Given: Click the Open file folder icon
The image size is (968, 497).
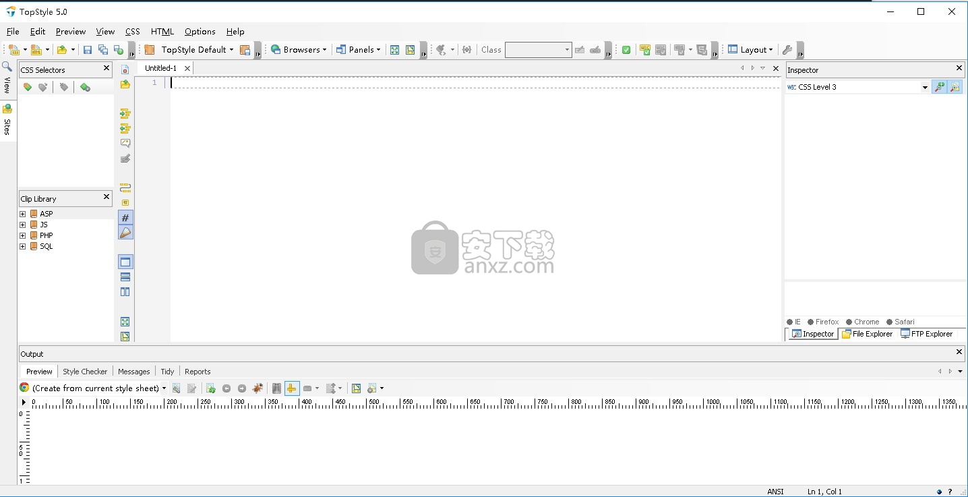Looking at the screenshot, I should point(62,49).
